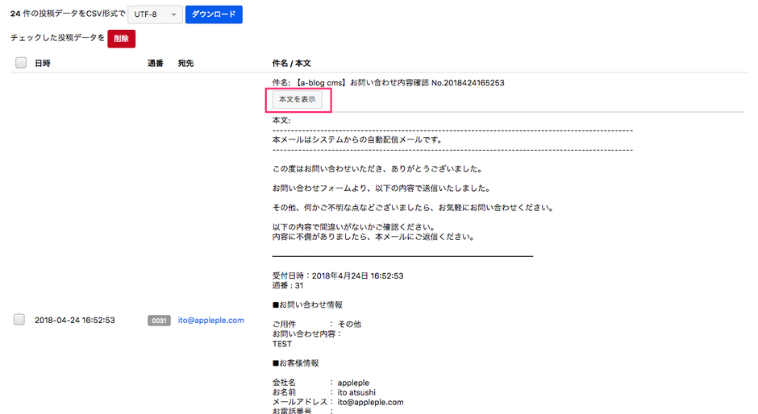Click the blue ダウンロード button

(x=214, y=14)
